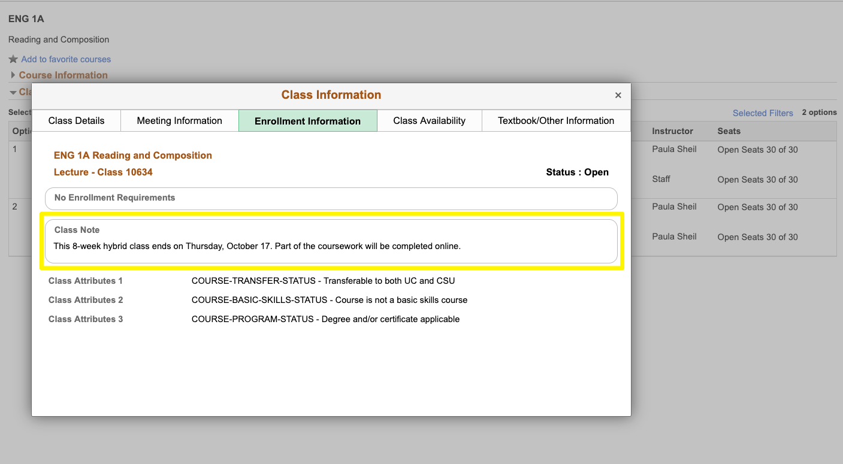Click the No Enrollment Requirements box
843x464 pixels.
pos(331,198)
